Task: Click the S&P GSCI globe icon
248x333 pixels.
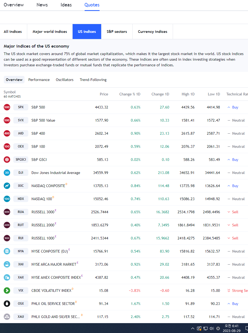Action: tap(7, 160)
